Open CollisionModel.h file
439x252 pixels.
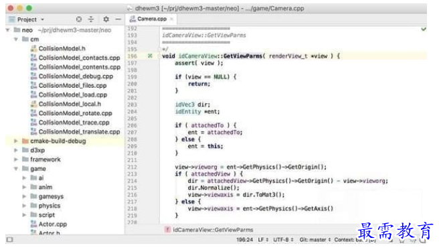click(x=62, y=48)
